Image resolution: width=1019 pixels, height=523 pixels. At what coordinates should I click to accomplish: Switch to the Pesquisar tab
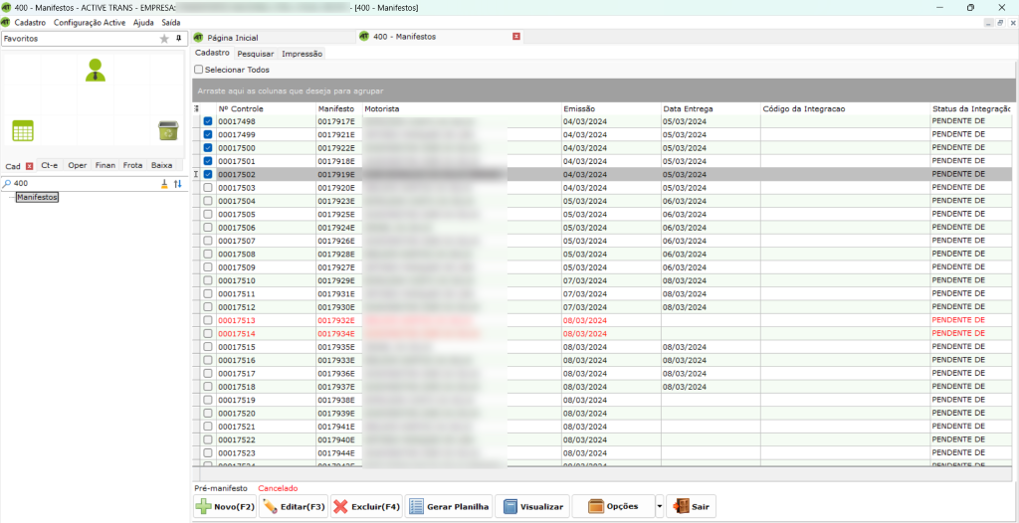tap(256, 54)
